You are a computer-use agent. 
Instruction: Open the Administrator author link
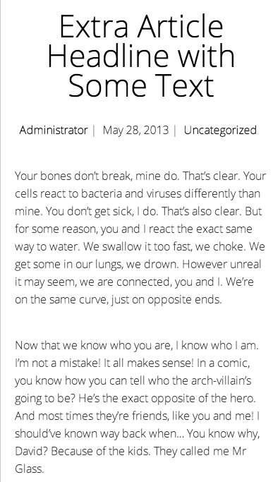click(54, 130)
